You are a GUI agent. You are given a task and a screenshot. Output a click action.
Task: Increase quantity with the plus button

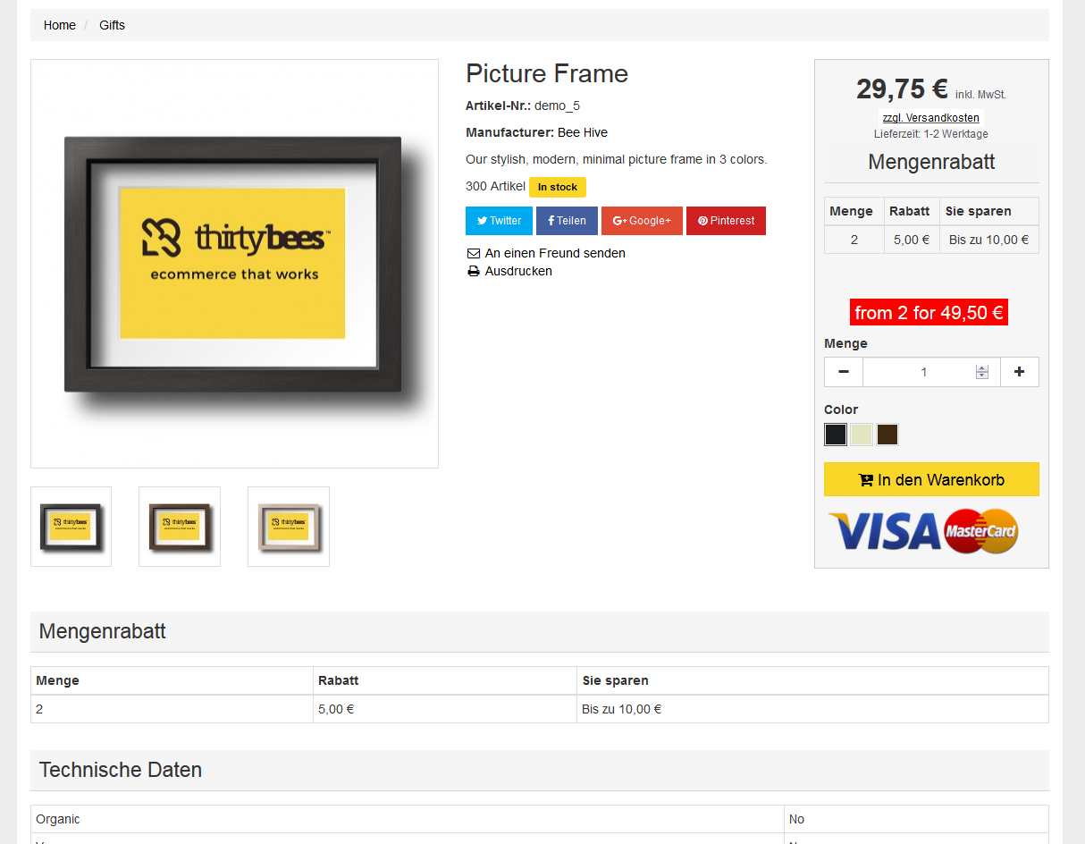click(1019, 372)
